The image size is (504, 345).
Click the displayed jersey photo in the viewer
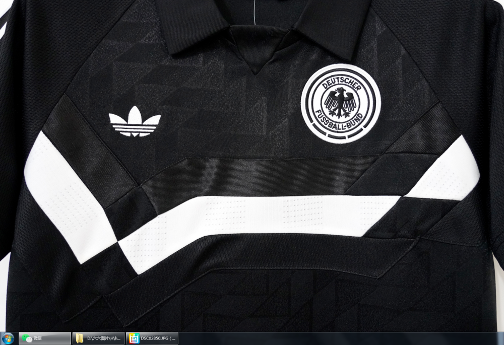click(x=252, y=166)
